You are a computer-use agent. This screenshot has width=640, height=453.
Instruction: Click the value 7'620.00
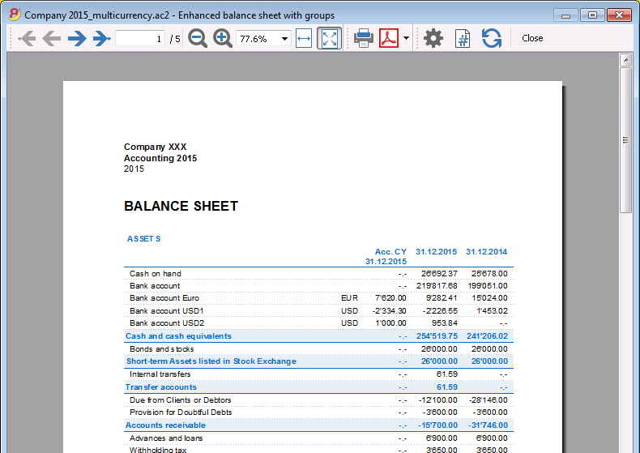(390, 298)
